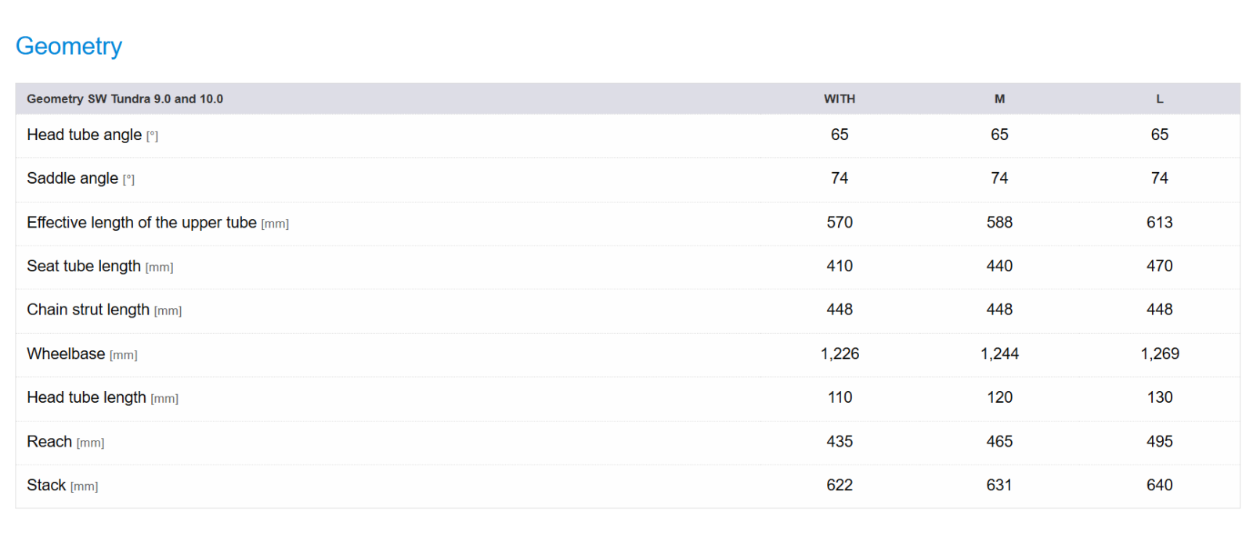Click the Geometry section heading
Screen dimensions: 1253x542
[69, 46]
